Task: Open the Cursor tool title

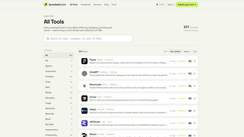Action: pyautogui.click(x=93, y=97)
